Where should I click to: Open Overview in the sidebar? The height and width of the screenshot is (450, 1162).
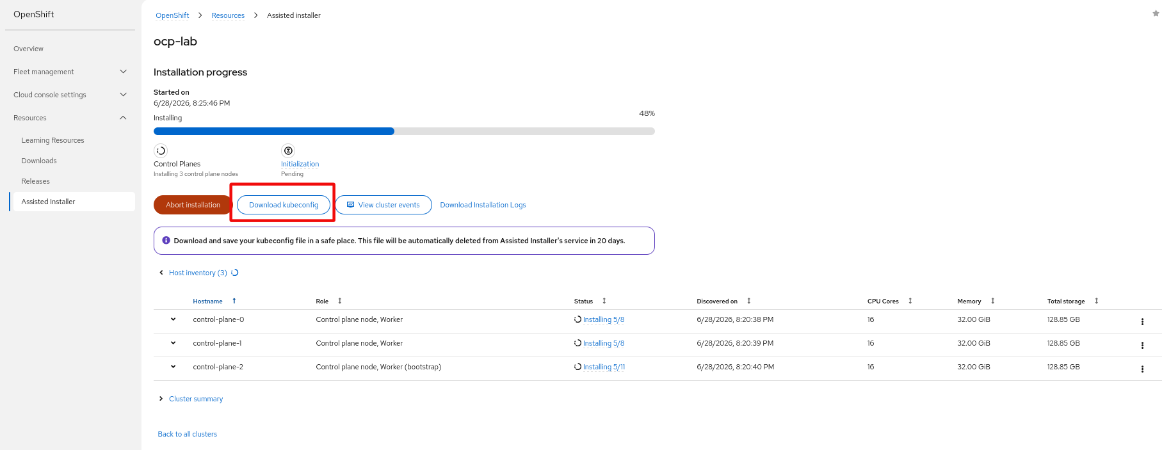(29, 49)
